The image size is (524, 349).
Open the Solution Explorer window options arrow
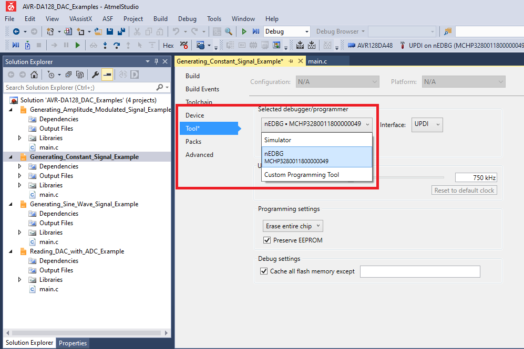[x=147, y=61]
